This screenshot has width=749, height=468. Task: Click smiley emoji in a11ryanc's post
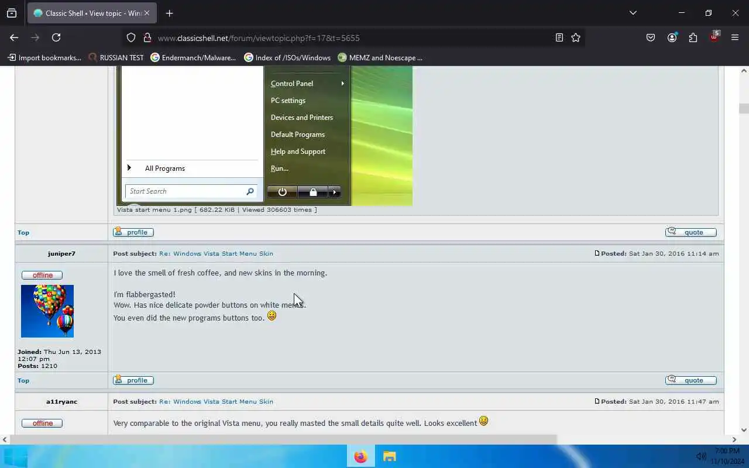click(483, 421)
